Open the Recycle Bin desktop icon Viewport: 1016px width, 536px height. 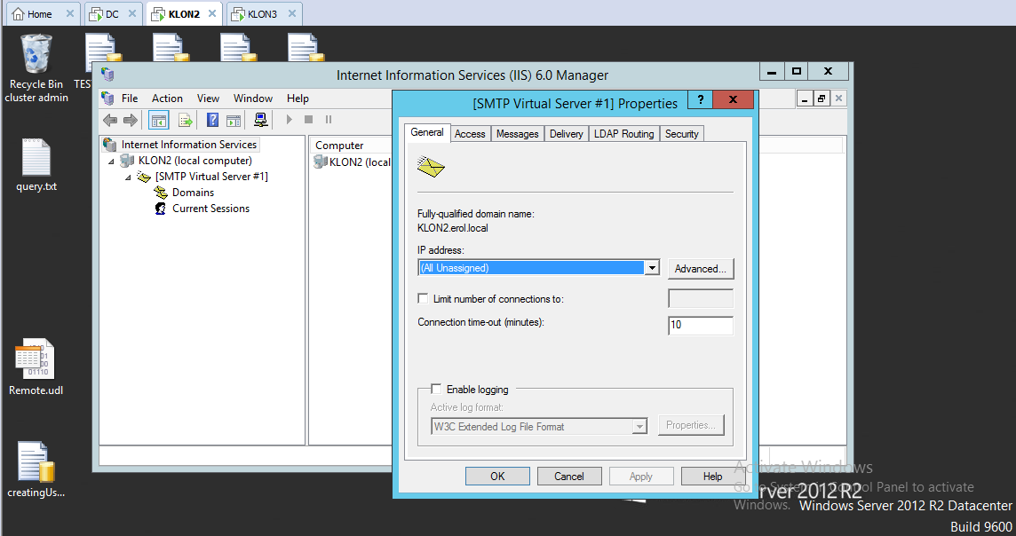point(36,57)
